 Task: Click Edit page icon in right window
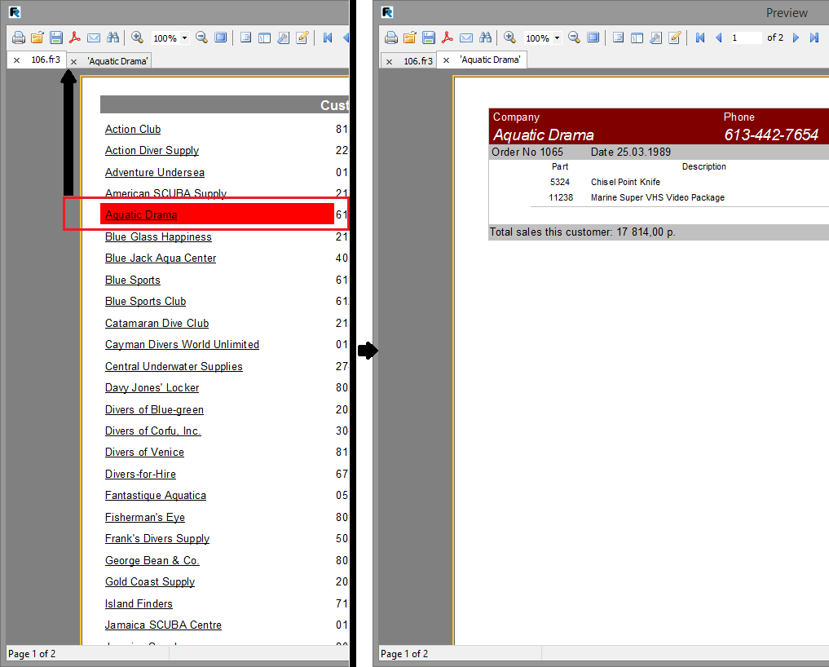(x=675, y=38)
